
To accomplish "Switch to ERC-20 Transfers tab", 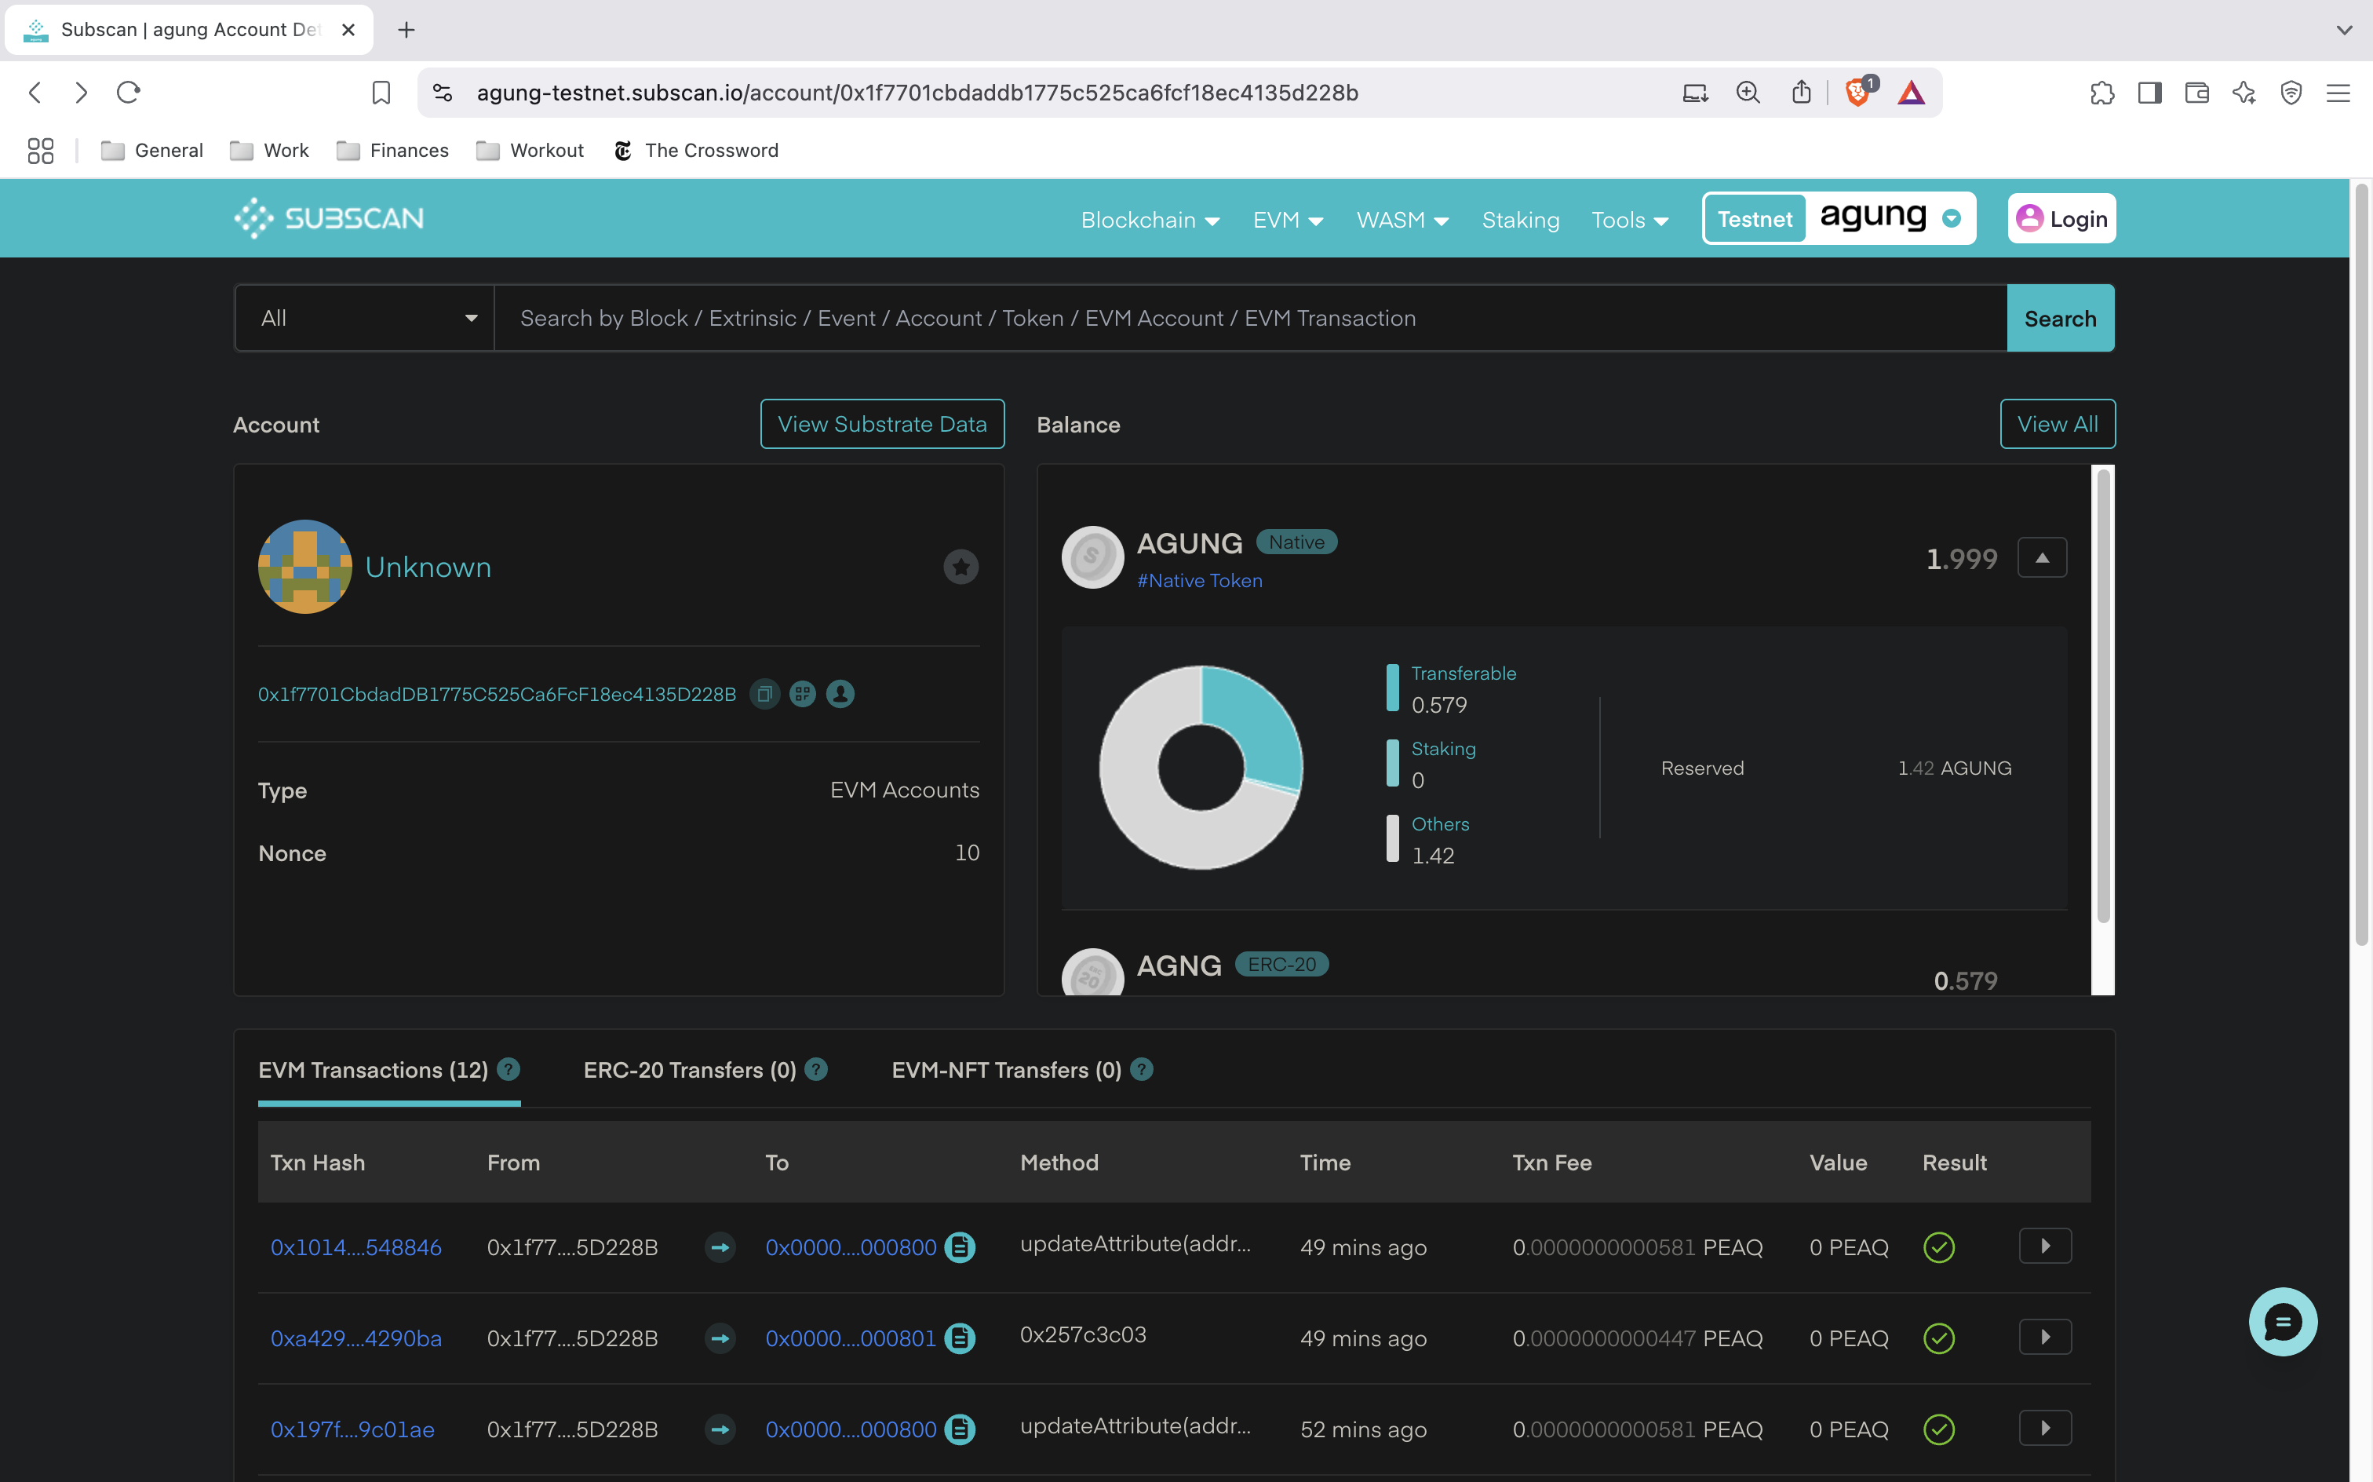I will [690, 1069].
